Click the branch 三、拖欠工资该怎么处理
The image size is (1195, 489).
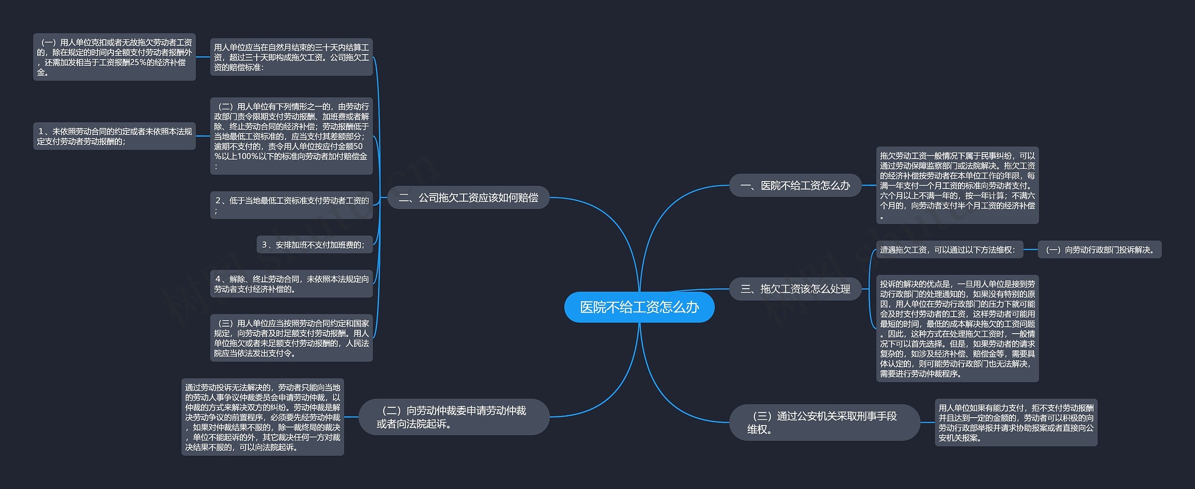[795, 289]
